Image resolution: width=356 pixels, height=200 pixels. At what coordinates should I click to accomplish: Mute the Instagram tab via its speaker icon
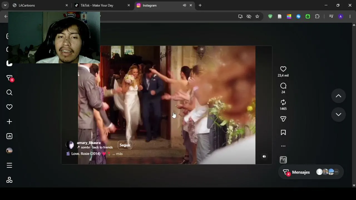coord(184,5)
